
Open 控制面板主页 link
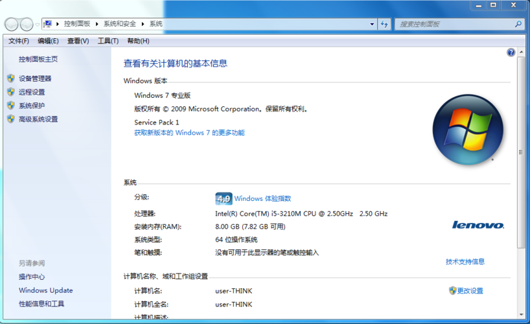click(x=38, y=59)
